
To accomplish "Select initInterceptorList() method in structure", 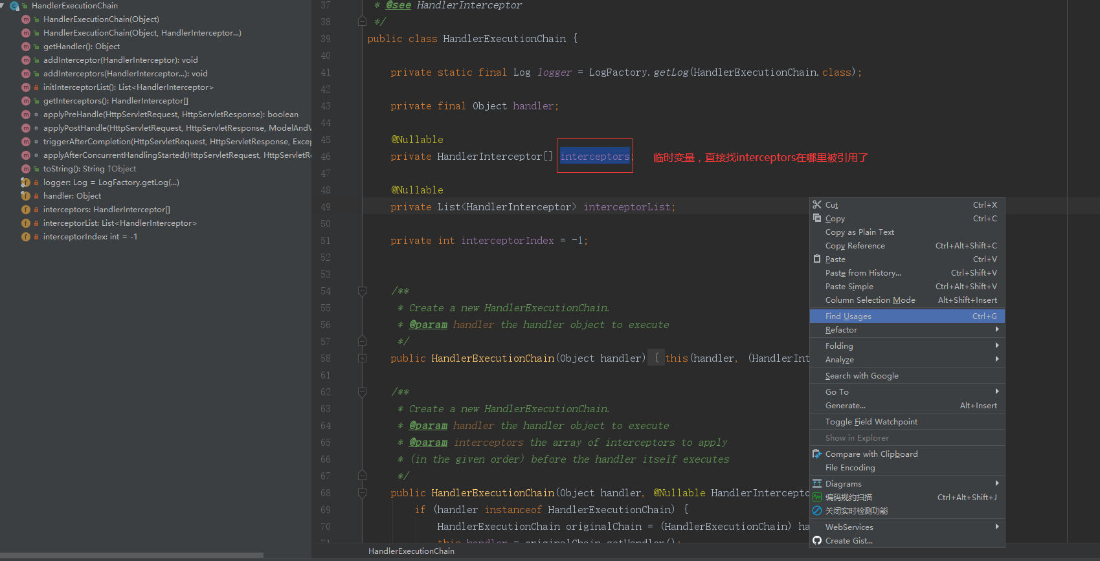I will [x=128, y=87].
